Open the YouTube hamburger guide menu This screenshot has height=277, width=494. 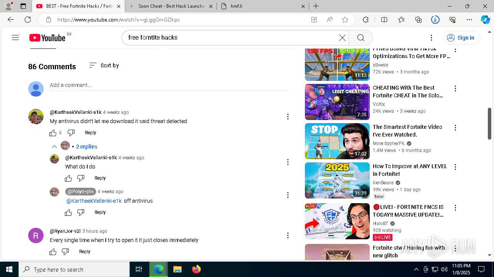pos(15,37)
